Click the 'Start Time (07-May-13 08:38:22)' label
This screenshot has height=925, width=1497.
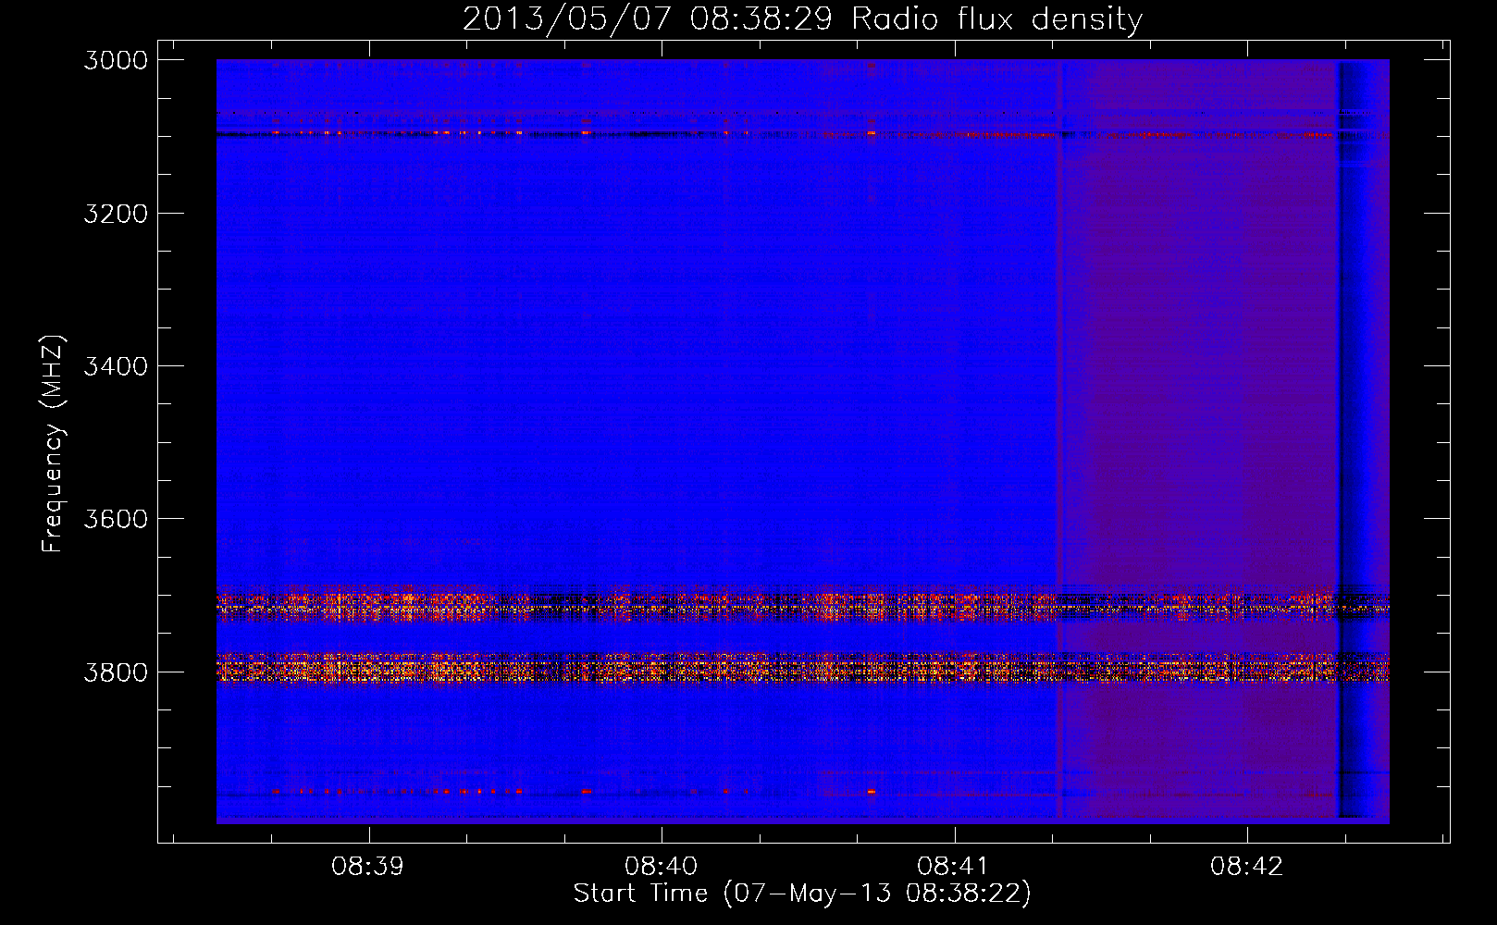[x=802, y=894]
